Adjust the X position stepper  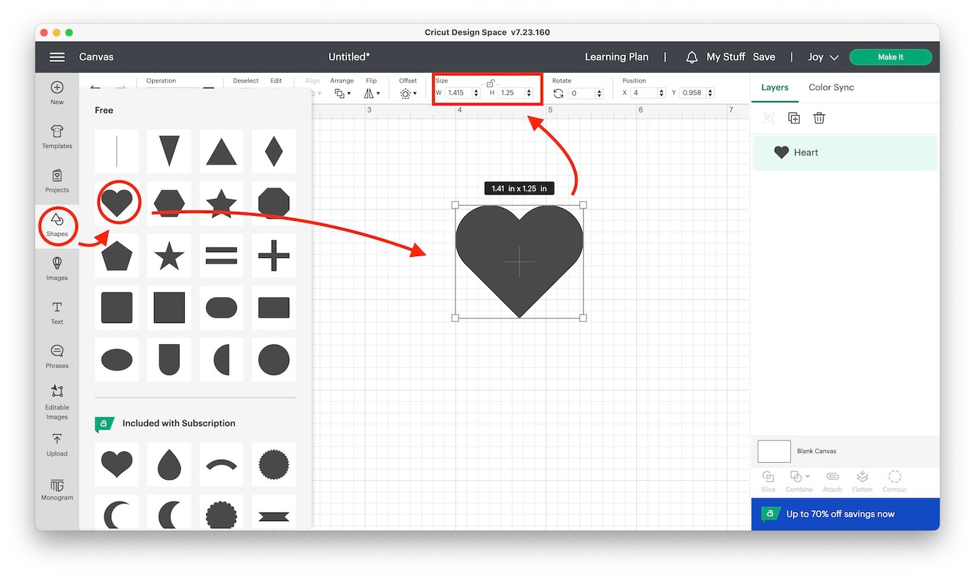pyautogui.click(x=661, y=94)
